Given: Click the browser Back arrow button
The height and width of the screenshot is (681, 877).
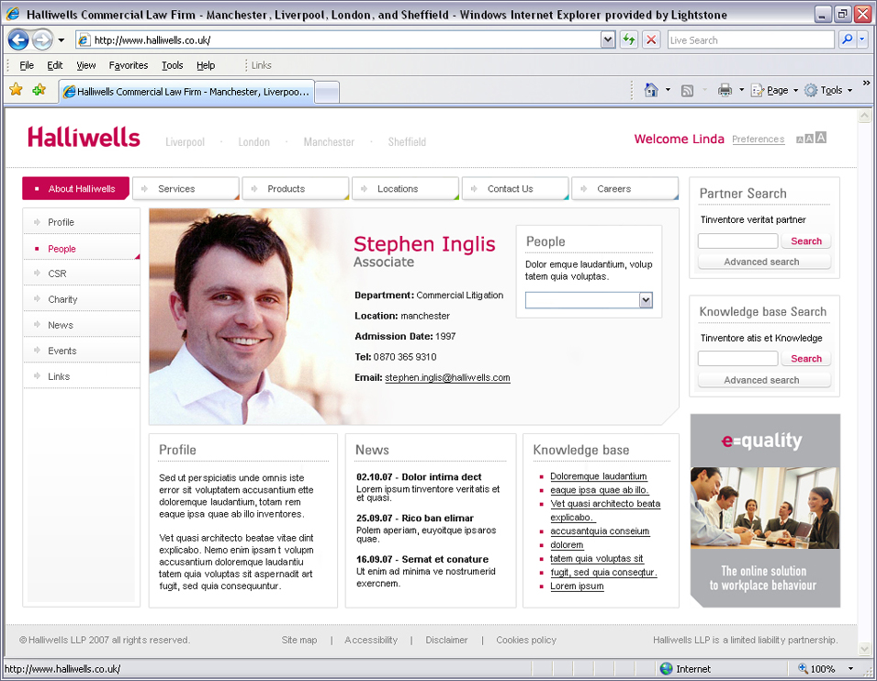Looking at the screenshot, I should pyautogui.click(x=18, y=39).
